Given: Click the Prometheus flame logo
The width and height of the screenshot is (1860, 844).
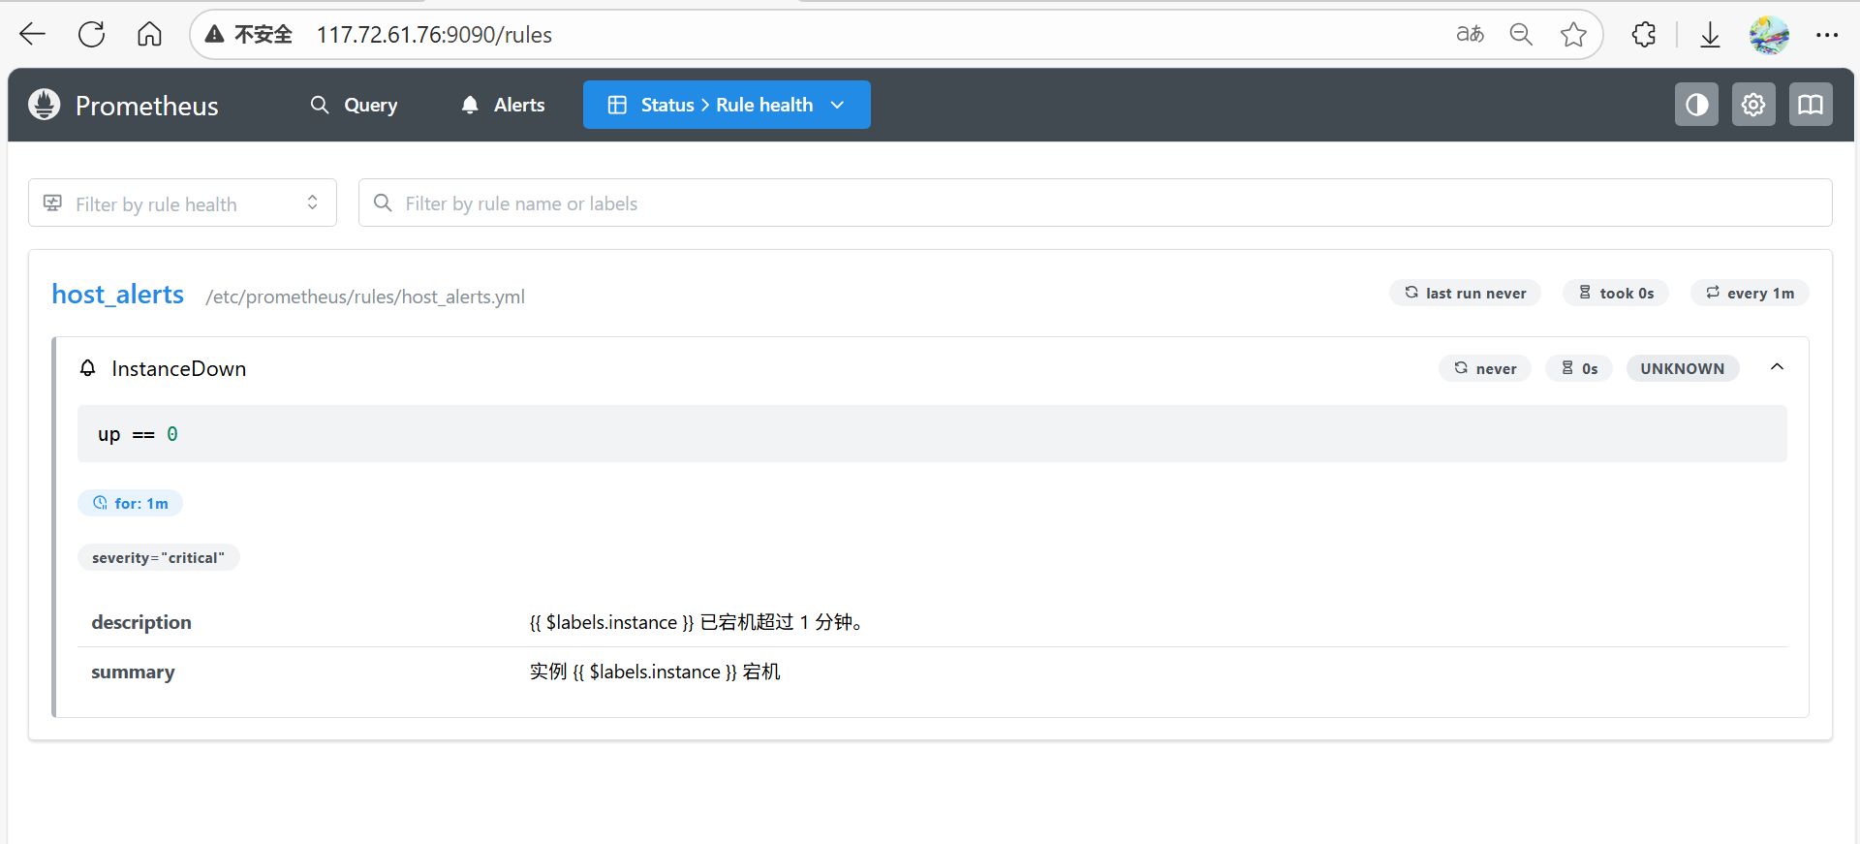Looking at the screenshot, I should point(45,105).
